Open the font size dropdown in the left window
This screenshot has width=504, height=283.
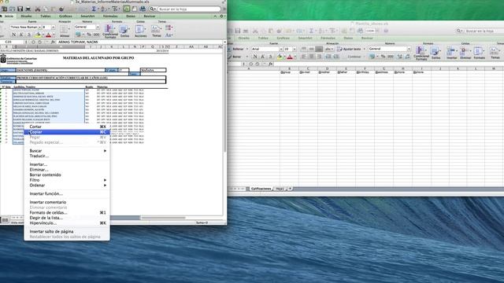tap(54, 28)
